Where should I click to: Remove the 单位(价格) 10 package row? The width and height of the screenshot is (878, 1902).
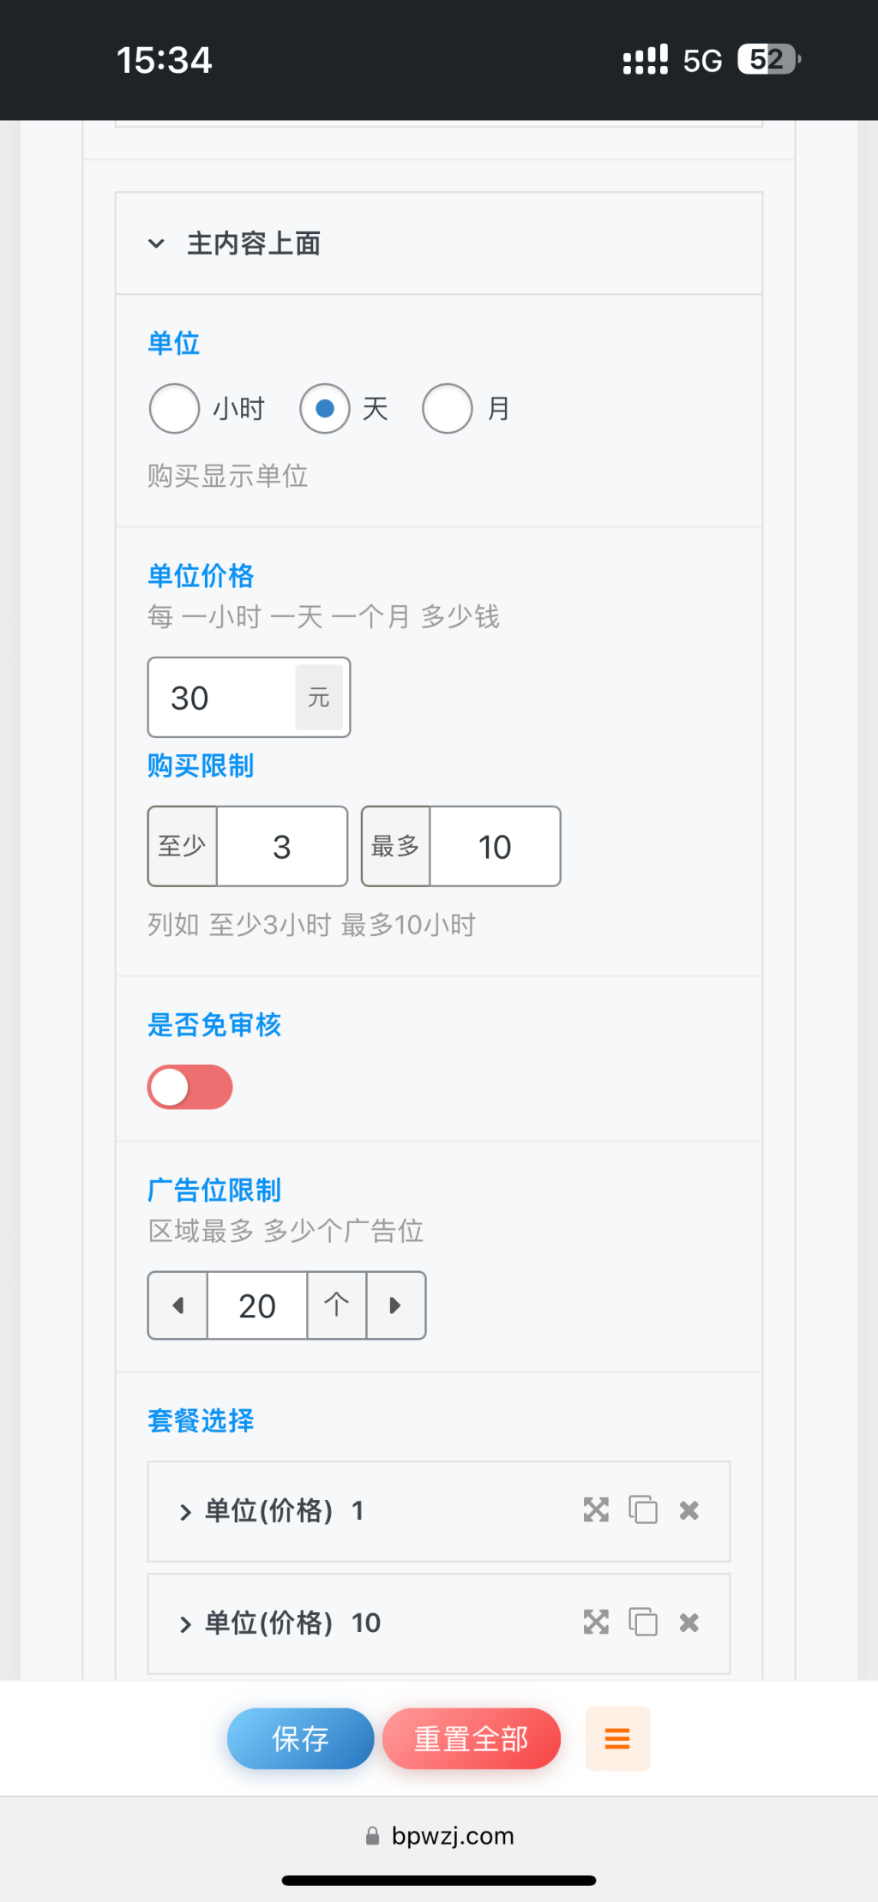[x=689, y=1623]
